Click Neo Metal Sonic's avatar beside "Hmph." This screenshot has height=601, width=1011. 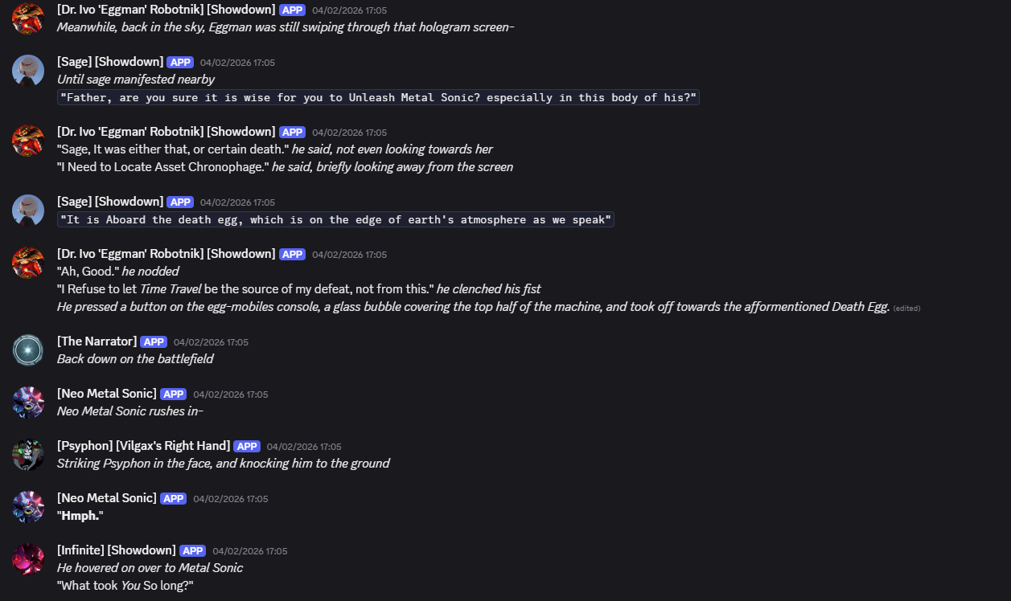click(28, 507)
